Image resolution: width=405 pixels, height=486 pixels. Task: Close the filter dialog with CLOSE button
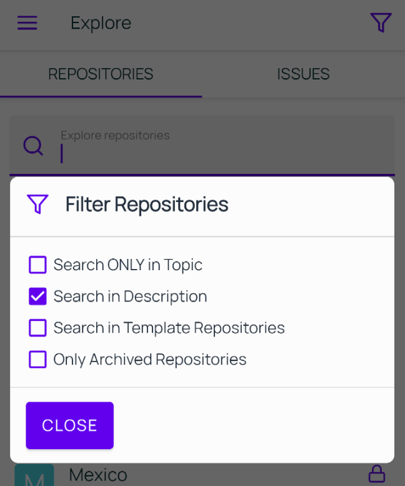pyautogui.click(x=69, y=425)
